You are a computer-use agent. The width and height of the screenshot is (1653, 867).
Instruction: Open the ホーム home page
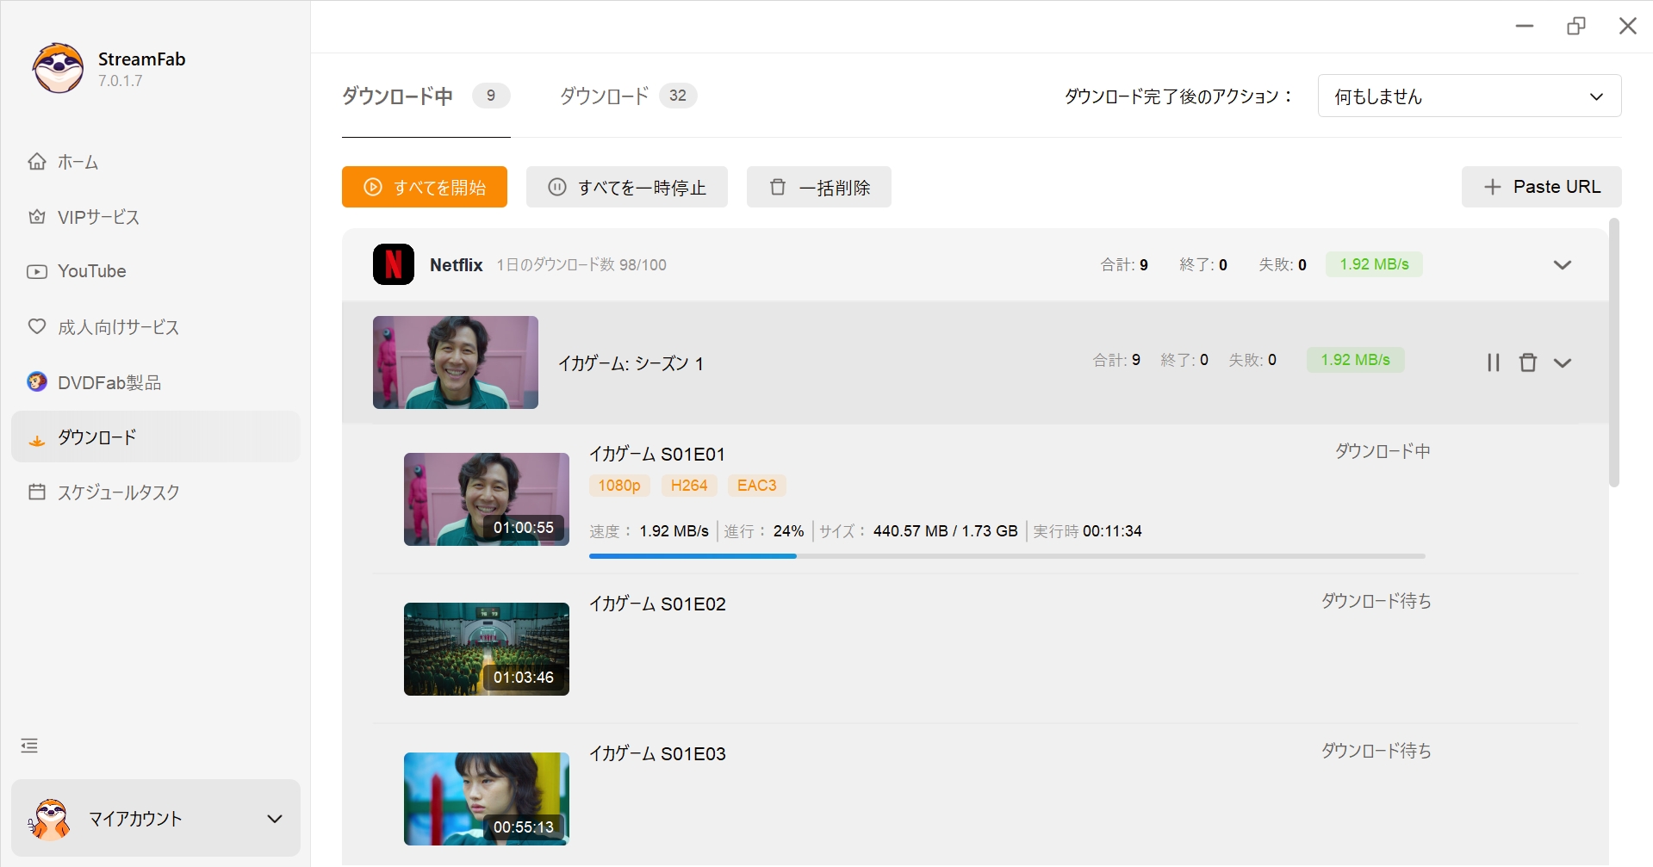coord(78,162)
